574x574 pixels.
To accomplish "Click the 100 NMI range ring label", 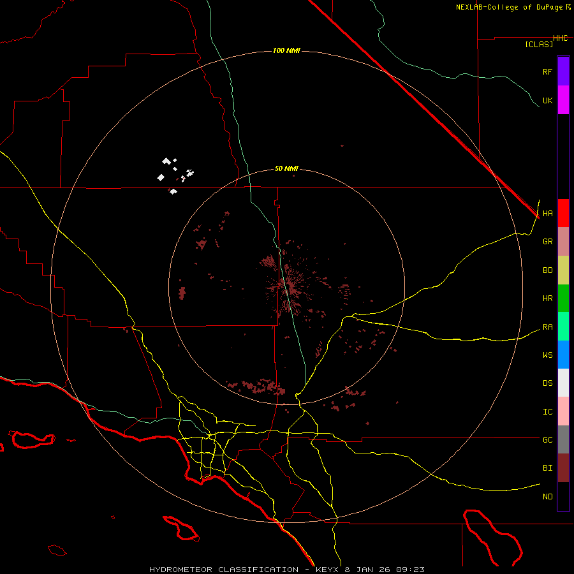I will click(x=286, y=50).
